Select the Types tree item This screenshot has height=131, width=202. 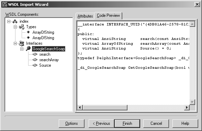[31, 27]
